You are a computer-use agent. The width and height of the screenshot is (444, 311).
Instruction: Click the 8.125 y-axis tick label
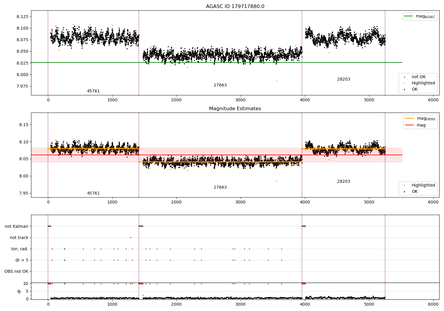click(22, 17)
